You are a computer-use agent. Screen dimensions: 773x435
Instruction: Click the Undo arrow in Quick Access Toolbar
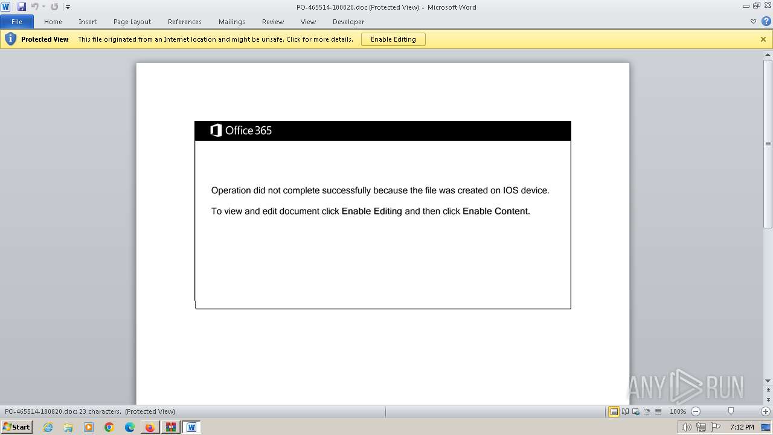point(34,7)
